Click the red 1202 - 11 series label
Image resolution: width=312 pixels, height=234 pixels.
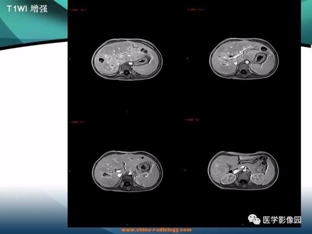tap(195, 10)
